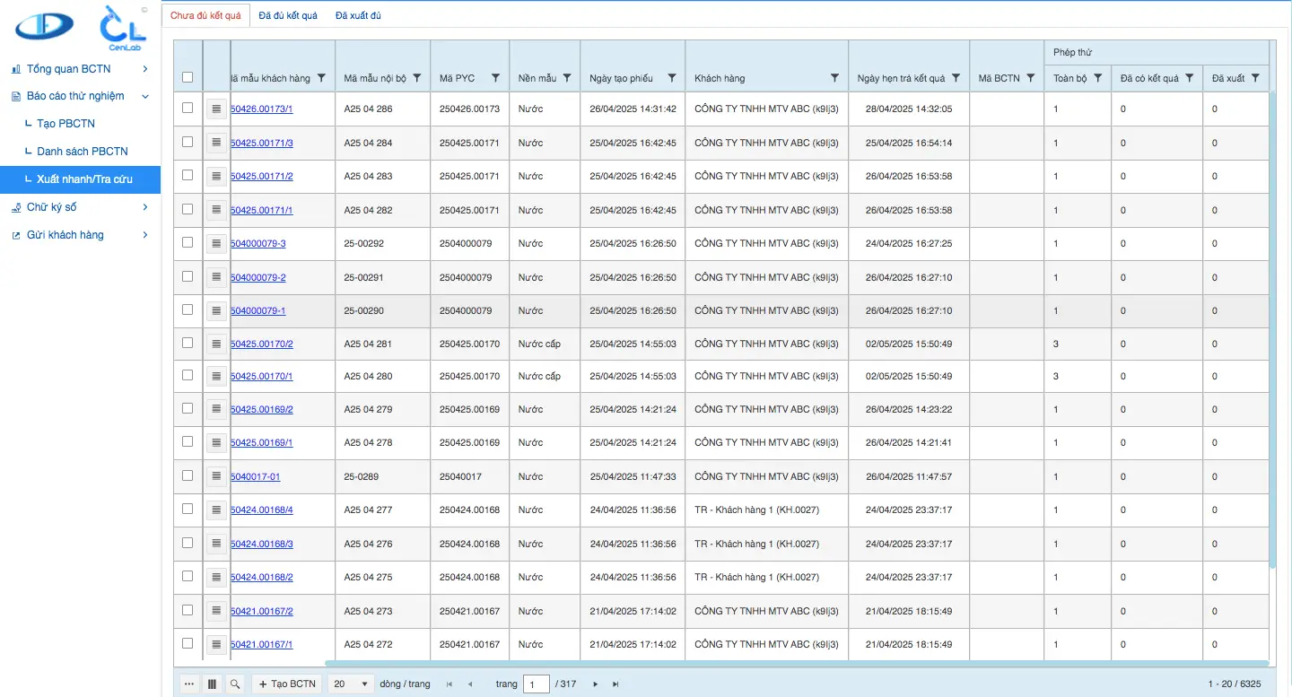The width and height of the screenshot is (1292, 697).
Task: Open row menu icon for sample 50421.00167/1
Action: click(216, 644)
